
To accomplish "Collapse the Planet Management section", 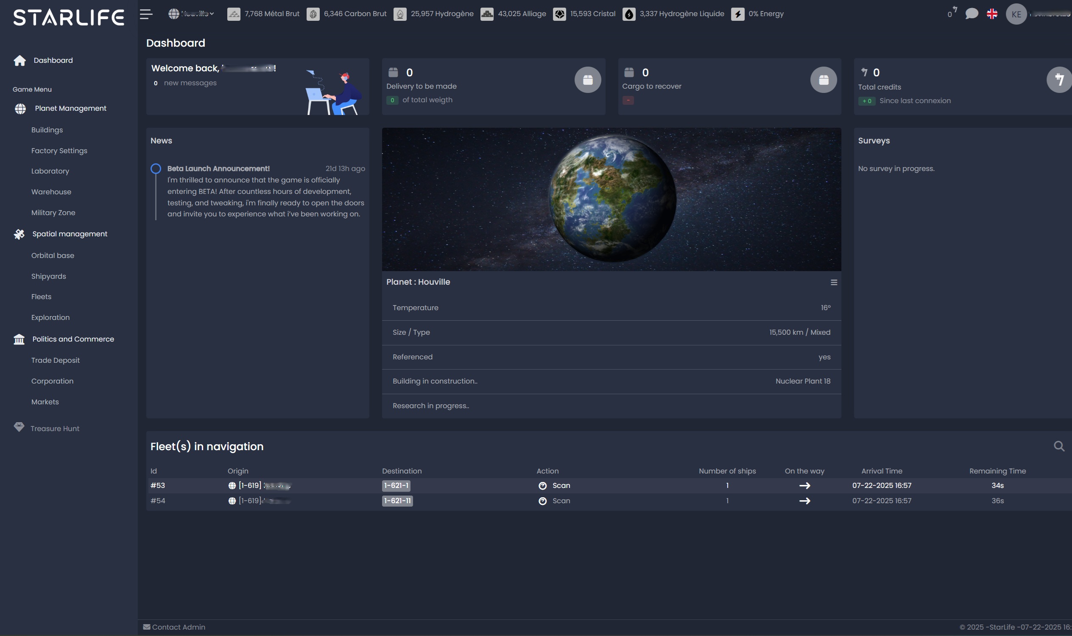I will click(71, 109).
